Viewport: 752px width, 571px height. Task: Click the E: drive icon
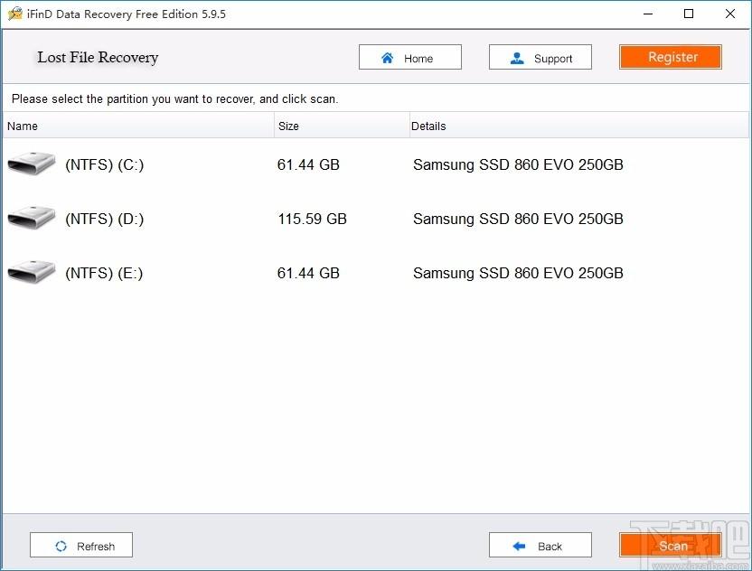32,272
